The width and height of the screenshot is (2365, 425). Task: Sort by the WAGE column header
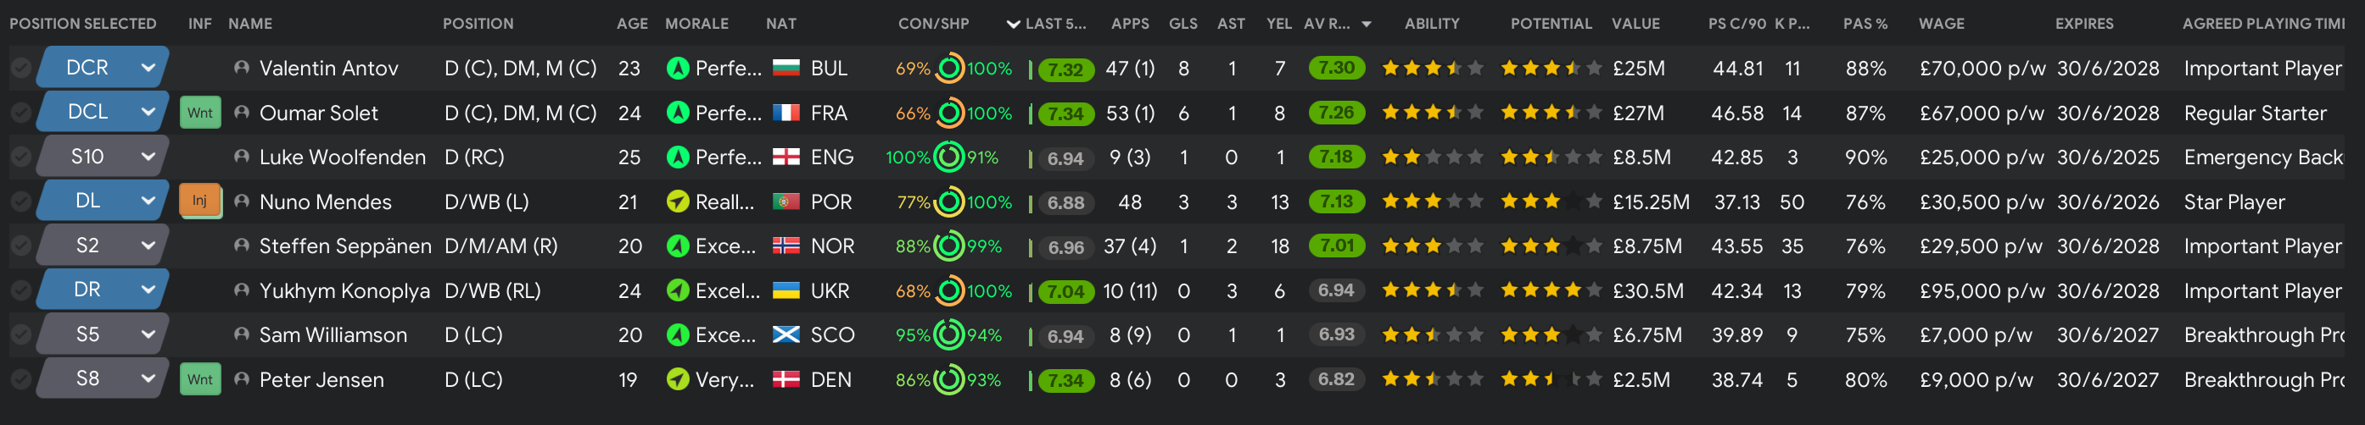1941,24
